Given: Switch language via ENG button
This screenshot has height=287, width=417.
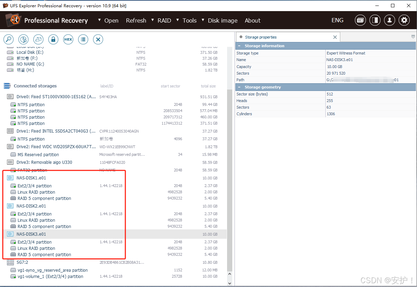Looking at the screenshot, I should tap(337, 20).
